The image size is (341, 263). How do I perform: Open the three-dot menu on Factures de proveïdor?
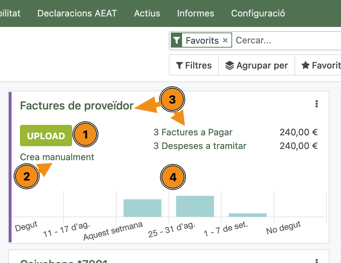click(x=316, y=104)
